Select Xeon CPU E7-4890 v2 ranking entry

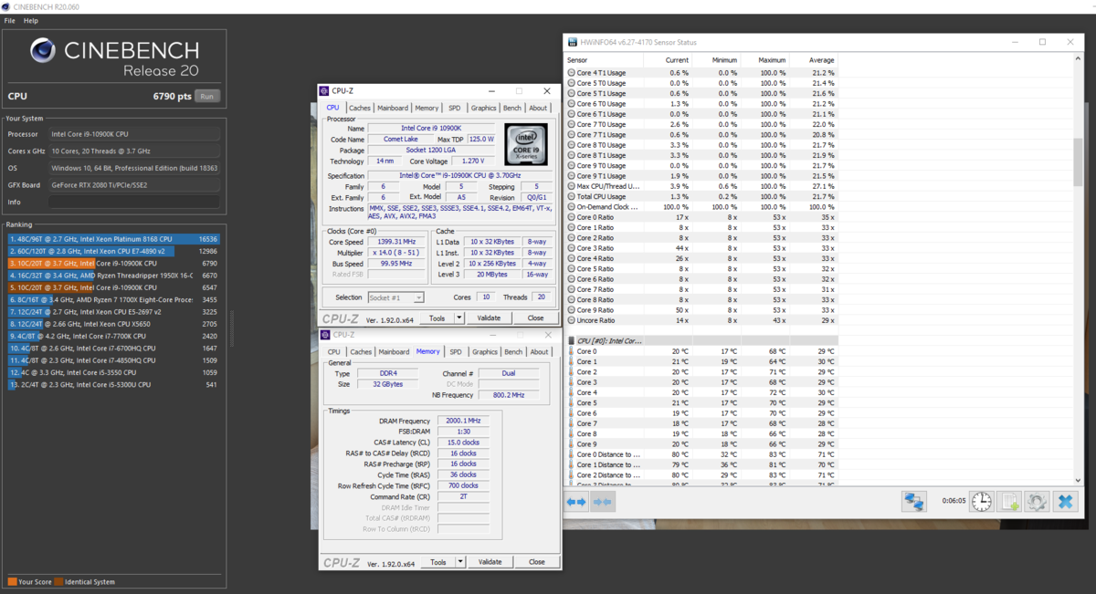coord(112,251)
